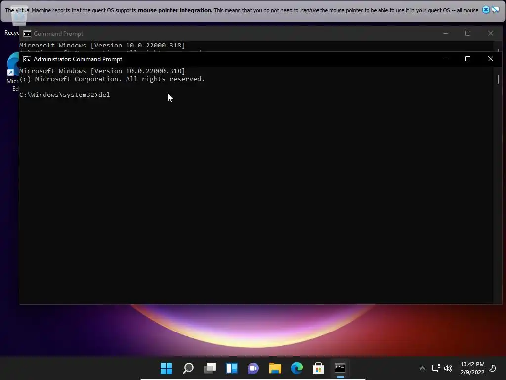The height and width of the screenshot is (380, 506).
Task: Click Administrator Command Prompt title icon
Action: click(x=27, y=59)
